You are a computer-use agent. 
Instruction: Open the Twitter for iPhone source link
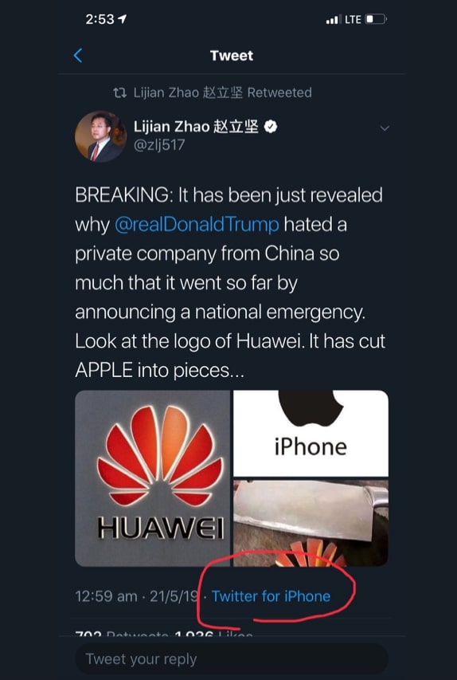click(x=271, y=596)
